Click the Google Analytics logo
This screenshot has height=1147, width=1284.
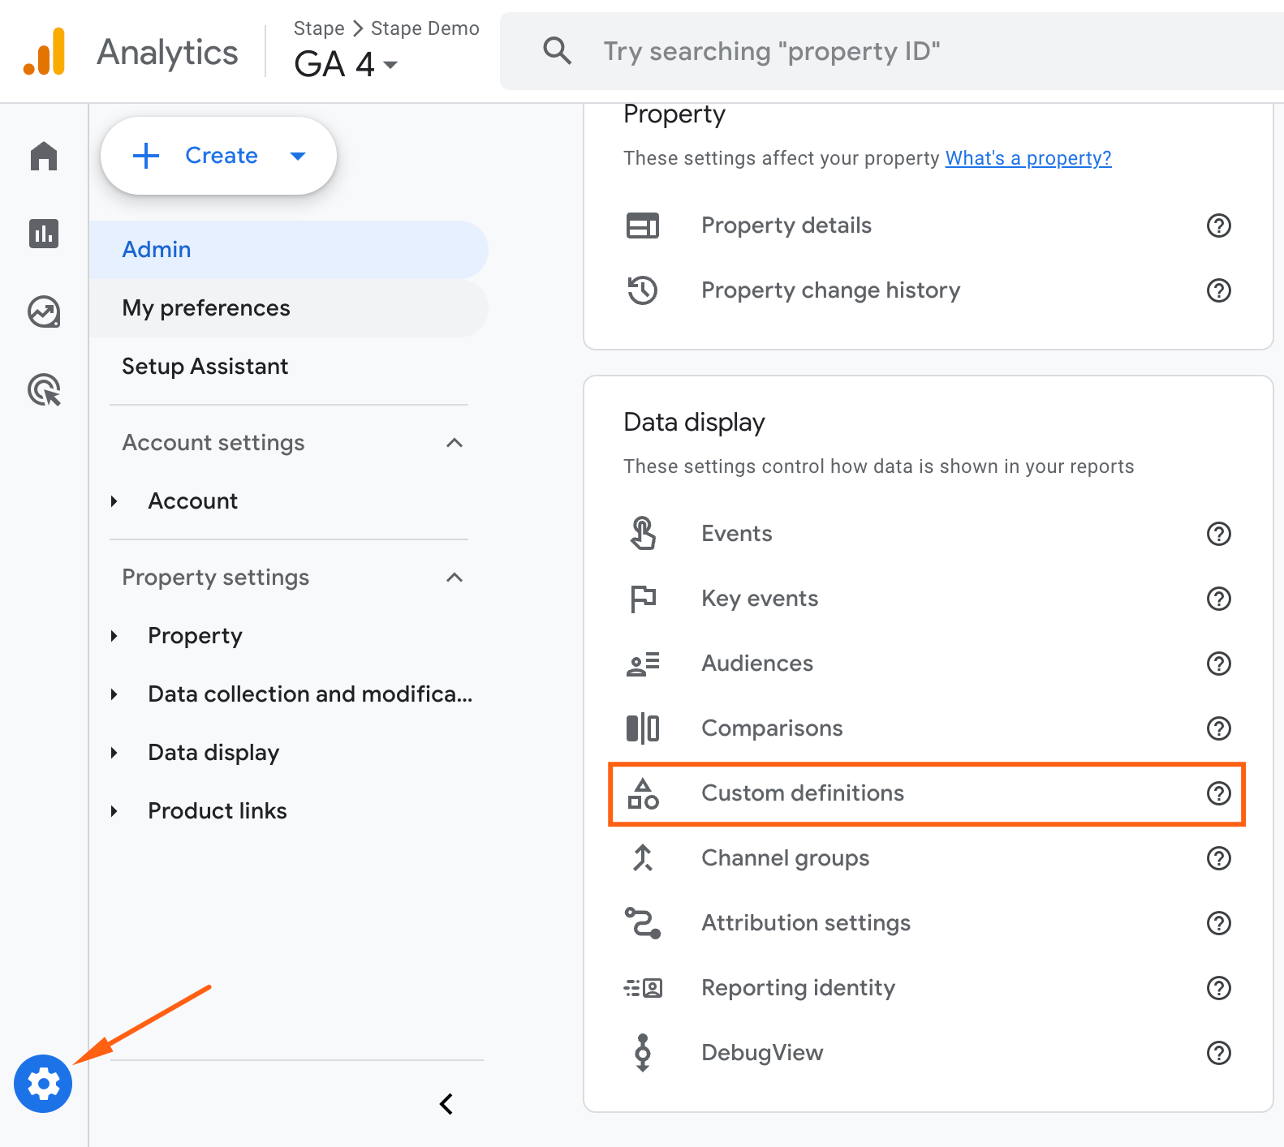click(x=45, y=52)
